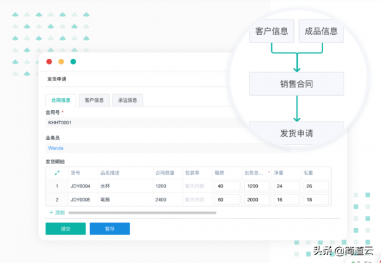Click the 暂存 save draft button
Screen dimensions: 381x263
click(109, 229)
